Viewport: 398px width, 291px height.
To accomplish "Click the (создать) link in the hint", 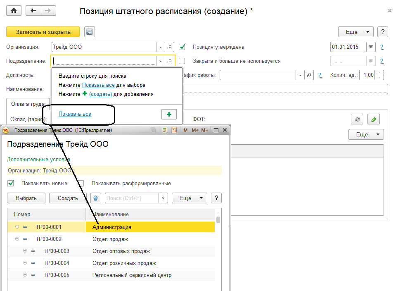I will (x=100, y=94).
